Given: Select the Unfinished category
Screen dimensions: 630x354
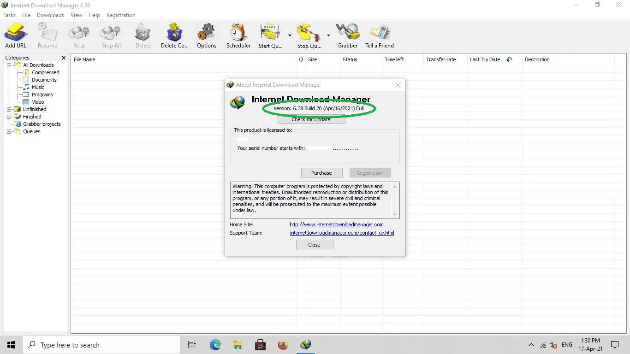Looking at the screenshot, I should (35, 109).
